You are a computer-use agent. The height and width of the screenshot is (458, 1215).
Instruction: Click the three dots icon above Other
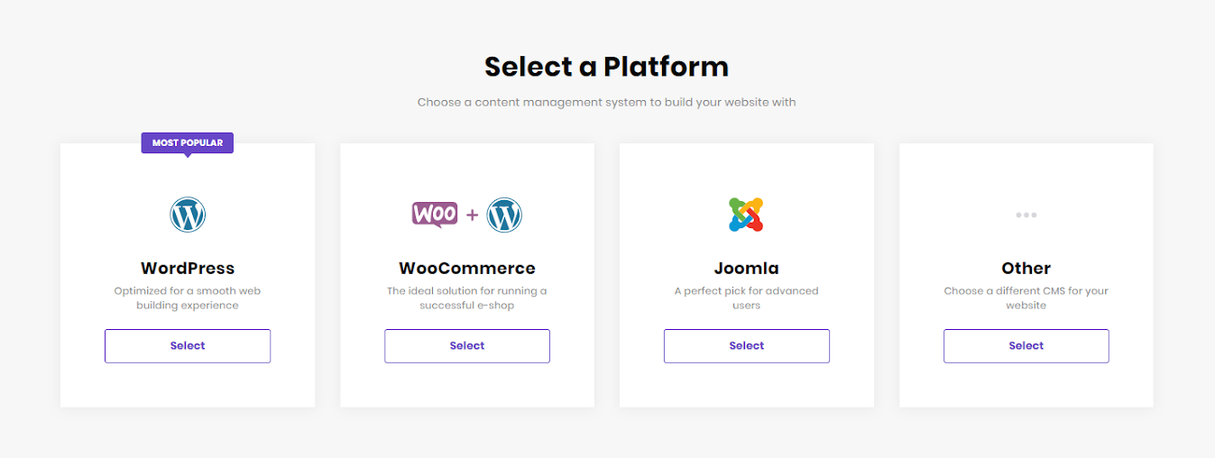click(1026, 215)
